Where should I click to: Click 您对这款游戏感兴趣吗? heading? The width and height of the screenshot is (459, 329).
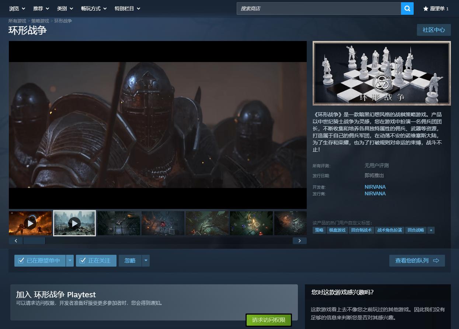(x=342, y=292)
